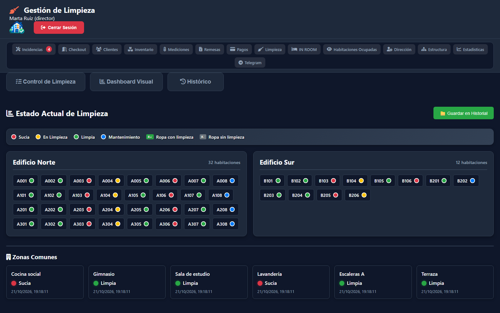Open the Lavandería zone card
Screen dimensions: 500x313
point(291,282)
